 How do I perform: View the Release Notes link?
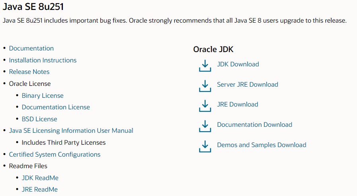[29, 72]
